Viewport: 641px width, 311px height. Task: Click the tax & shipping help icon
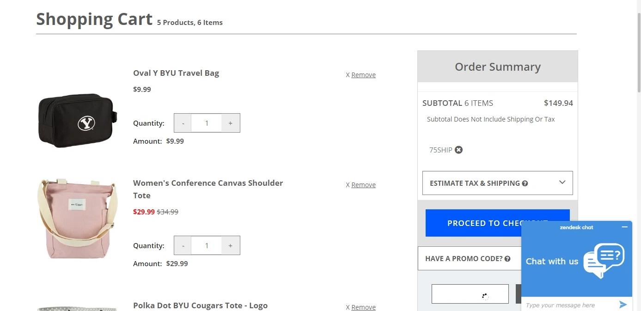coord(525,183)
